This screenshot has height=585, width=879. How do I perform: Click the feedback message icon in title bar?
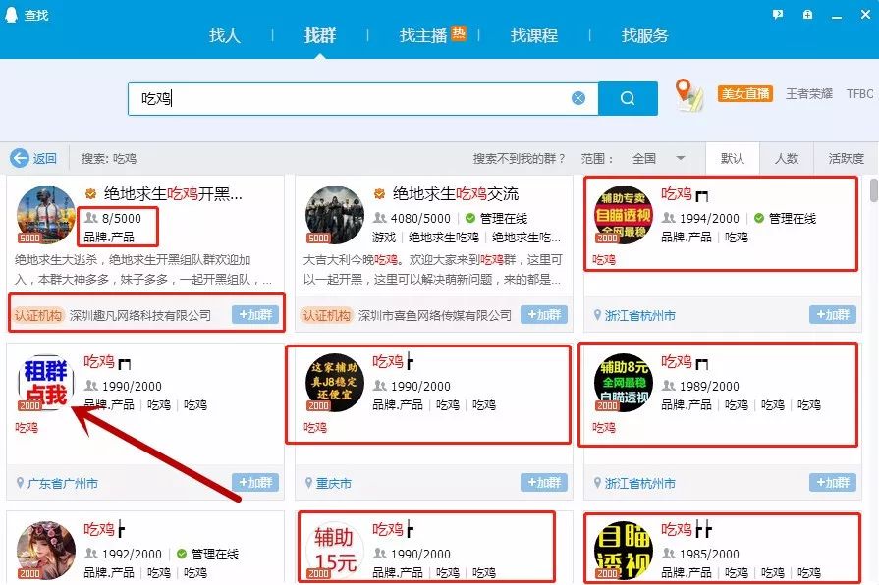coord(778,12)
